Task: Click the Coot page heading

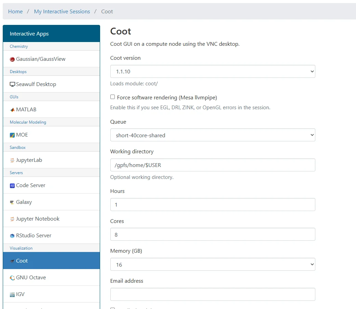Action: coord(121,31)
